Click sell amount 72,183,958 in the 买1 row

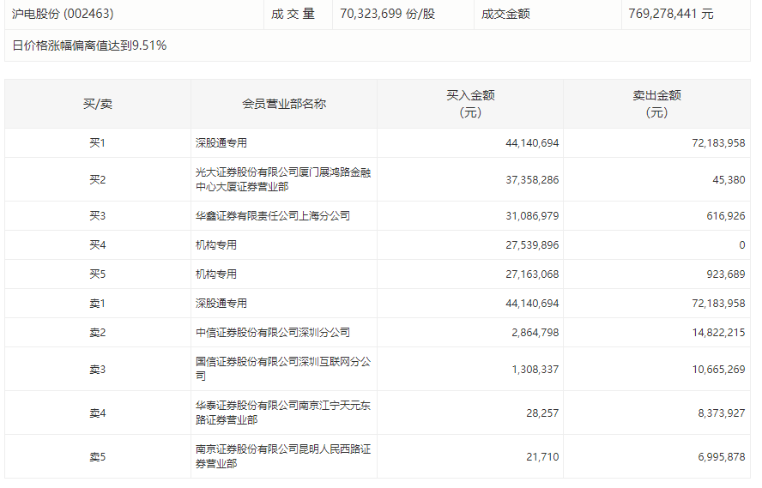(x=718, y=142)
